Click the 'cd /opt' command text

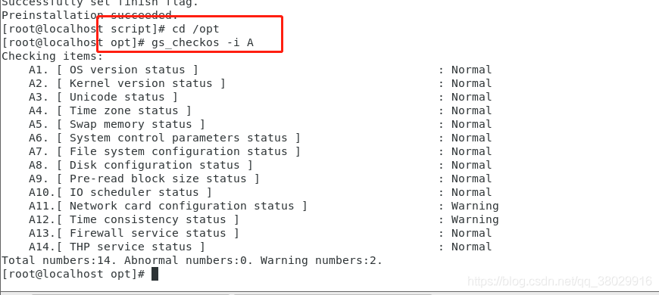[196, 29]
